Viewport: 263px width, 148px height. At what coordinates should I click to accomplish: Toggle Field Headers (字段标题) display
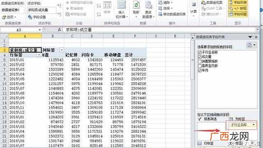[238, 14]
